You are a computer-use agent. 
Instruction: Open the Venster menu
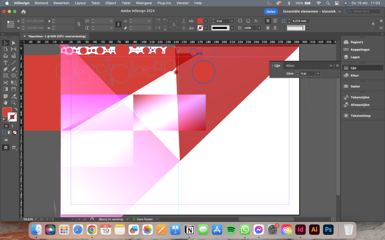pyautogui.click(x=183, y=3)
